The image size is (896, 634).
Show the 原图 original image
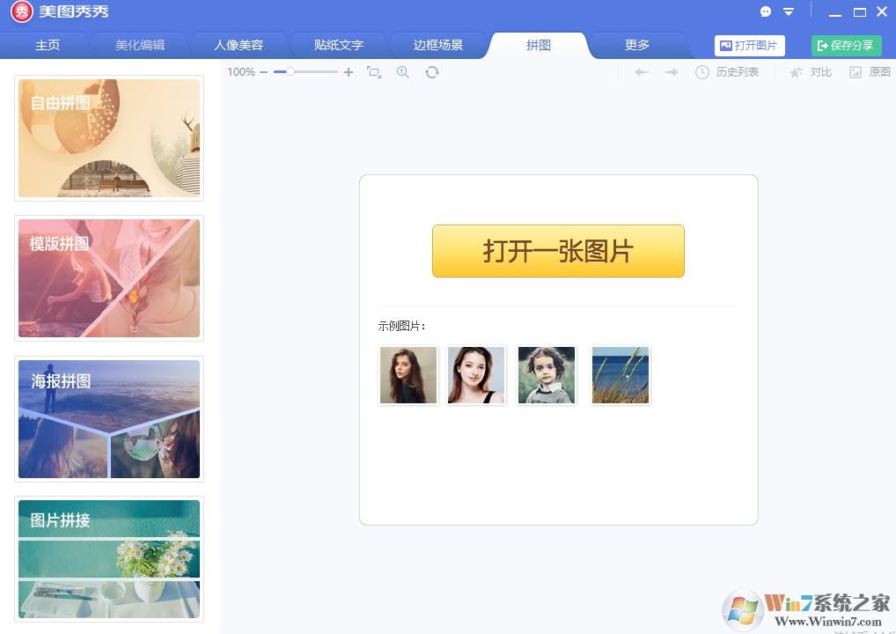pyautogui.click(x=870, y=72)
